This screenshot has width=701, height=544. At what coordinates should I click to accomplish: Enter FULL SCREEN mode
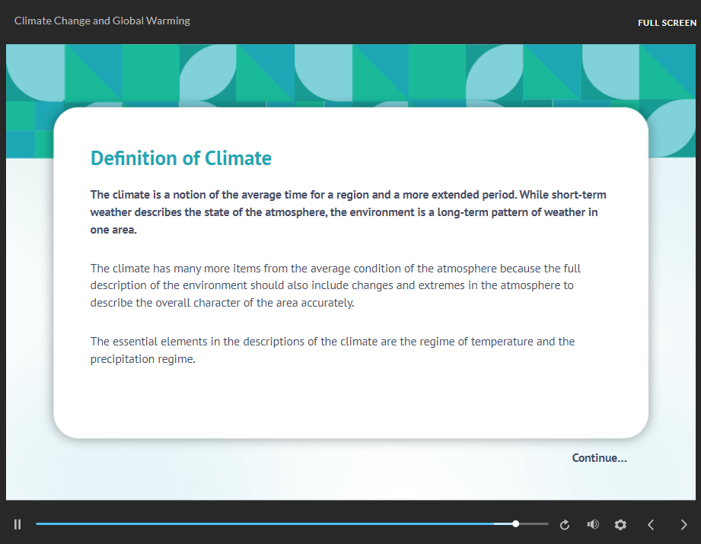click(x=667, y=23)
